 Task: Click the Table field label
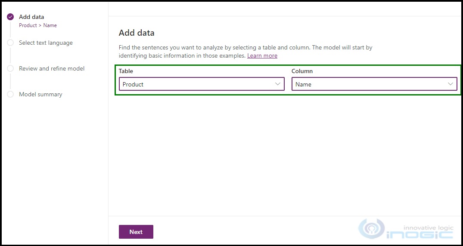(126, 71)
